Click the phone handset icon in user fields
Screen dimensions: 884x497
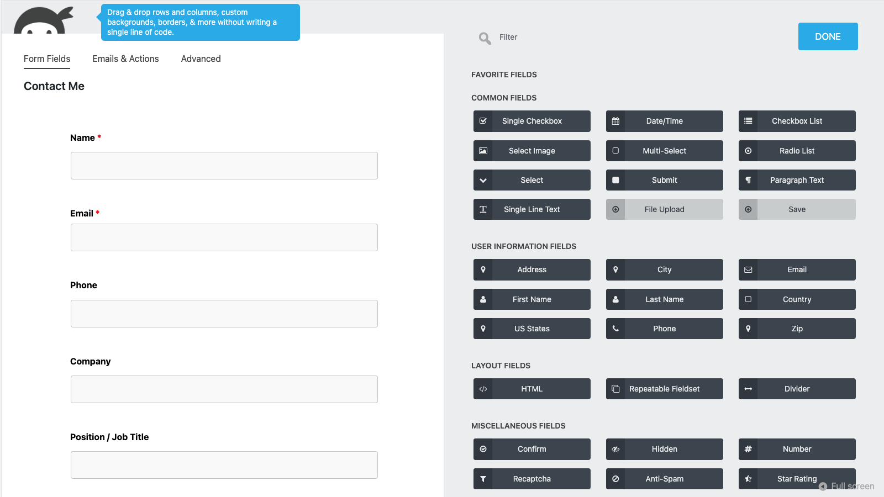615,329
